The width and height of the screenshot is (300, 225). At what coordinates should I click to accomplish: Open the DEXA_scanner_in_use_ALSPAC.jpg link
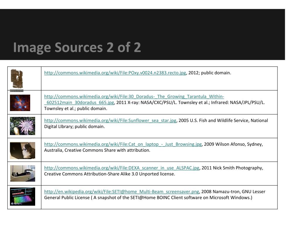[122, 168]
